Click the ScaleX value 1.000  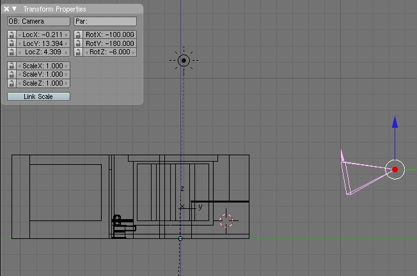point(54,66)
